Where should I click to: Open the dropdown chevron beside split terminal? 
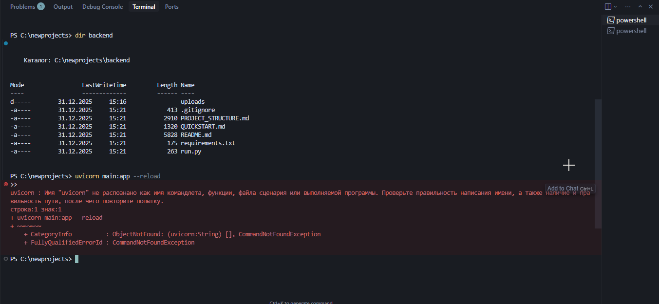(615, 7)
